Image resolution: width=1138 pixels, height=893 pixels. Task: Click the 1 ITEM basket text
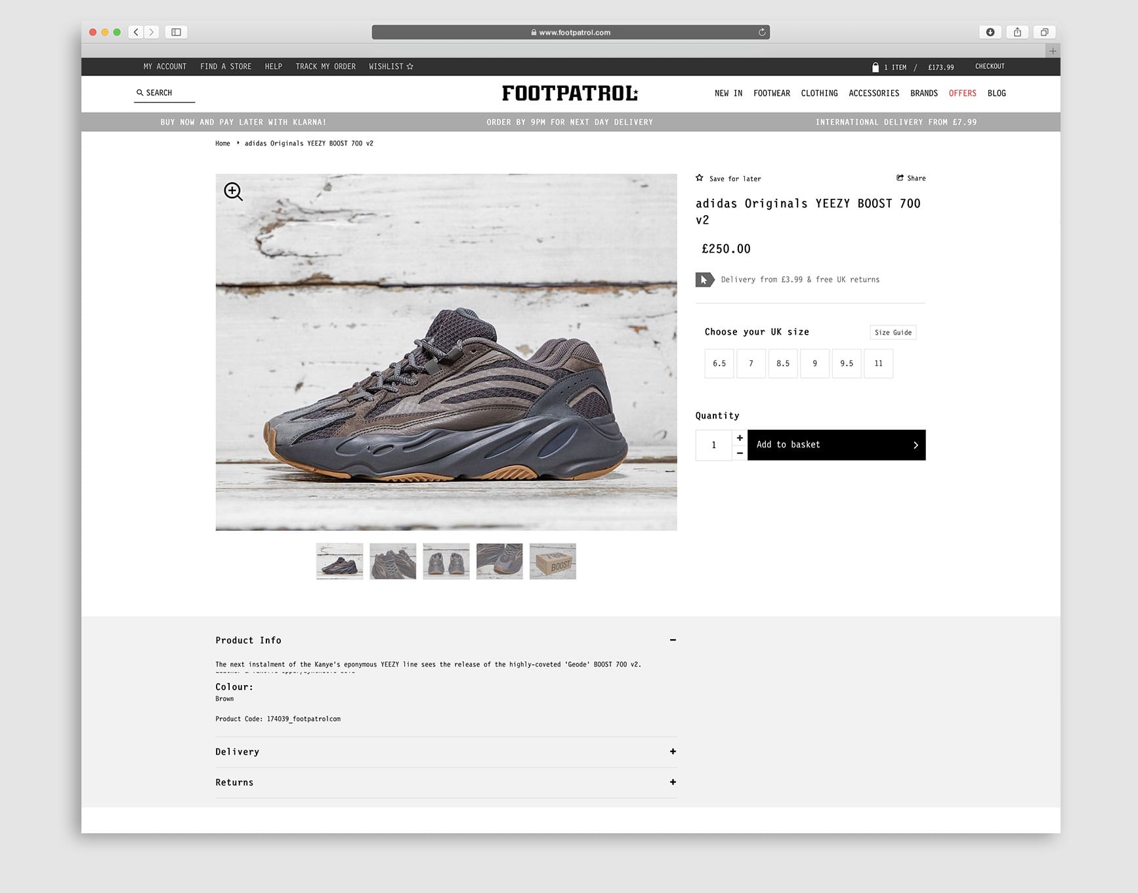895,67
